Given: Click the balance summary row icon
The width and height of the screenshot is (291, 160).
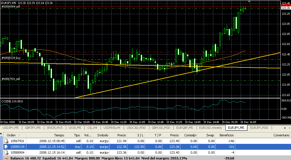Looking at the screenshot, I should point(5,158).
